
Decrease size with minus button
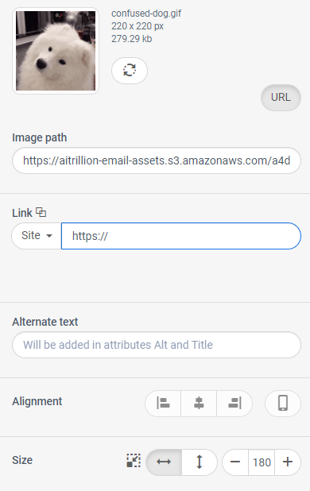point(235,462)
